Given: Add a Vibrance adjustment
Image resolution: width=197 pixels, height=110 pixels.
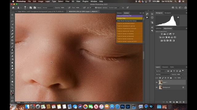Looking at the screenshot, I should click(x=174, y=34).
